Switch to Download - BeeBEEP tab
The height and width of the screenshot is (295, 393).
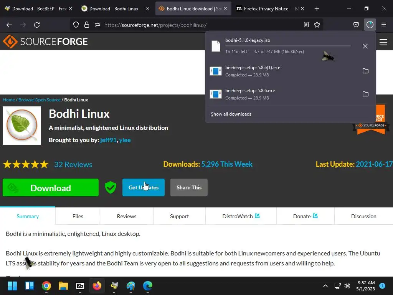coord(38,8)
